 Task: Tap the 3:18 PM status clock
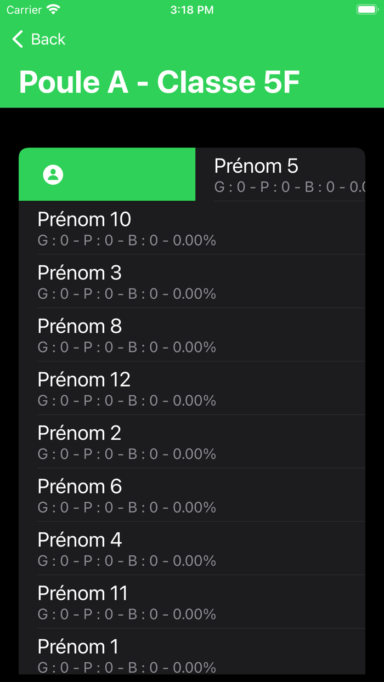(x=192, y=10)
